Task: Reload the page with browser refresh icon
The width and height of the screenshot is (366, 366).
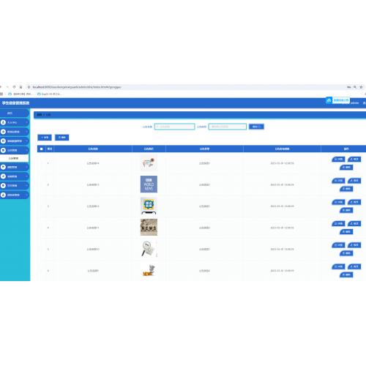Action: 15,87
